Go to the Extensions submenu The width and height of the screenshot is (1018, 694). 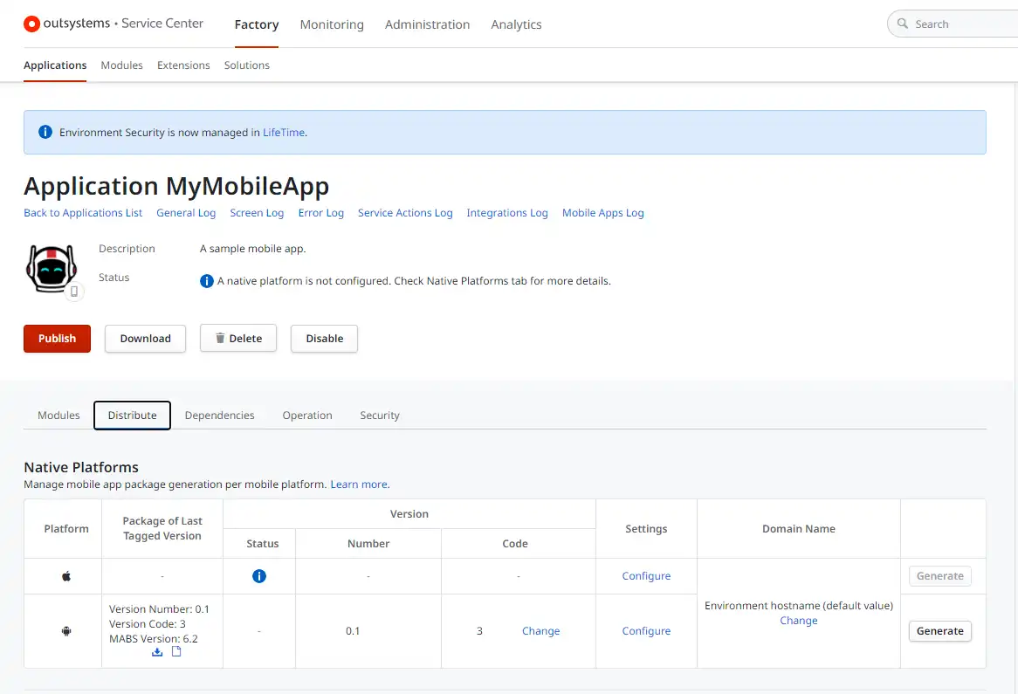[183, 65]
